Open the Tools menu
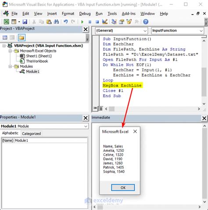 pyautogui.click(x=112, y=14)
